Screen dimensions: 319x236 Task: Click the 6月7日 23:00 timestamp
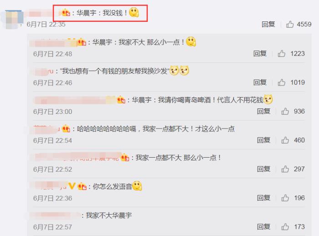(53, 112)
